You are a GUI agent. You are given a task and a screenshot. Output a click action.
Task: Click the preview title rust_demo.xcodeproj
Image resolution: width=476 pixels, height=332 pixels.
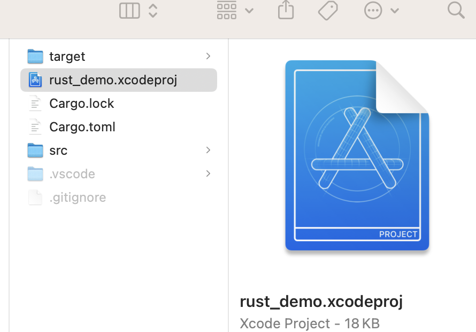tap(321, 302)
